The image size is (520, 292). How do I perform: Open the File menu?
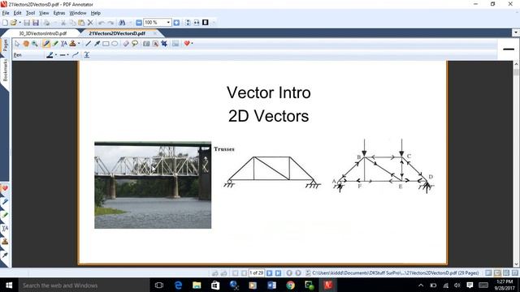tap(6, 13)
